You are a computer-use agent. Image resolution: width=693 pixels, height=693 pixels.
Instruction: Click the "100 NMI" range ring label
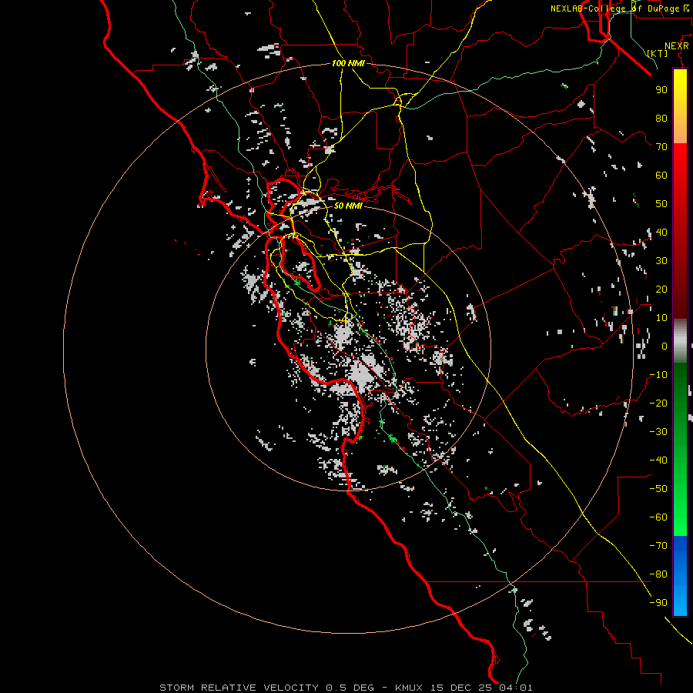pyautogui.click(x=348, y=63)
